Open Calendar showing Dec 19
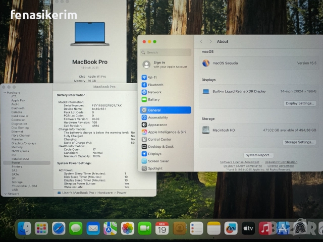 pyautogui.click(x=162, y=228)
